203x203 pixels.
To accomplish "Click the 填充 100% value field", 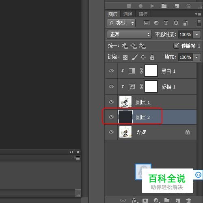I will click(x=185, y=57).
